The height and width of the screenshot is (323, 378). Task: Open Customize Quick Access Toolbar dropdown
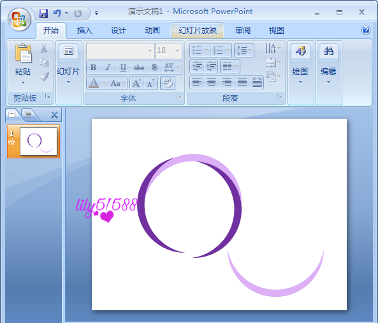(x=96, y=13)
